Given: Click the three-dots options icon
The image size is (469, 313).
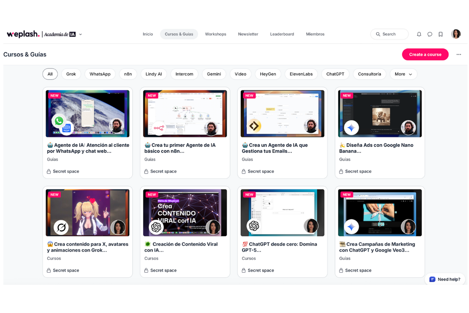Looking at the screenshot, I should [459, 54].
